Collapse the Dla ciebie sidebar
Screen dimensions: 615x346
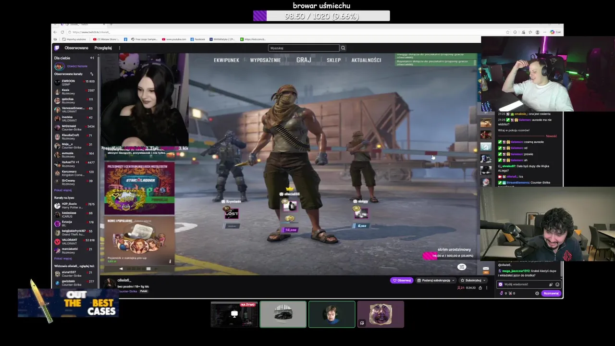point(92,58)
